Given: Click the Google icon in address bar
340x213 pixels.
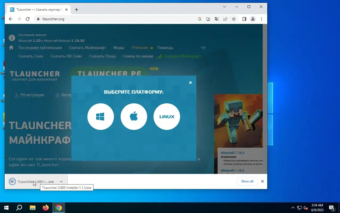Looking at the screenshot, I should (x=200, y=19).
